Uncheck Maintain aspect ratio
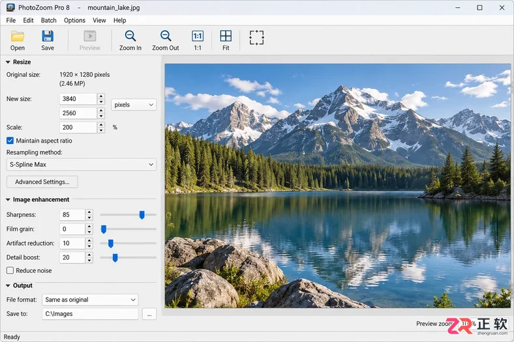The width and height of the screenshot is (514, 342). point(10,141)
